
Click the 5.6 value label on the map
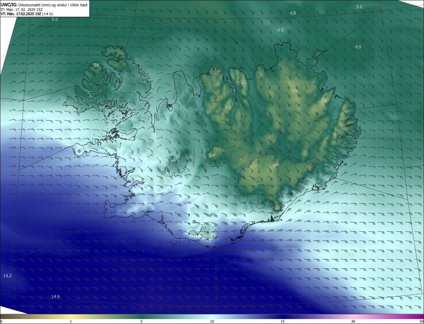359,7
